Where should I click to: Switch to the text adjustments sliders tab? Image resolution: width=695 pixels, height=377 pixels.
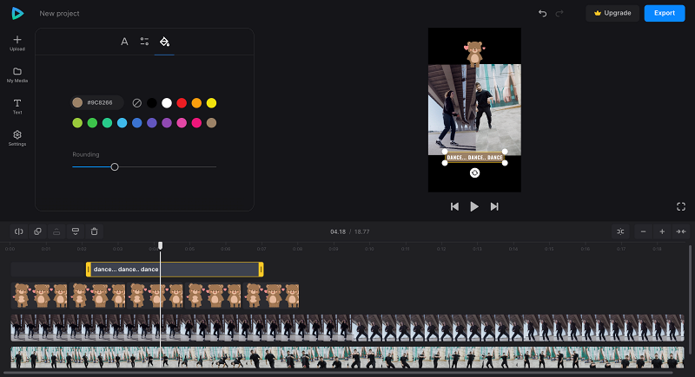[x=144, y=42]
